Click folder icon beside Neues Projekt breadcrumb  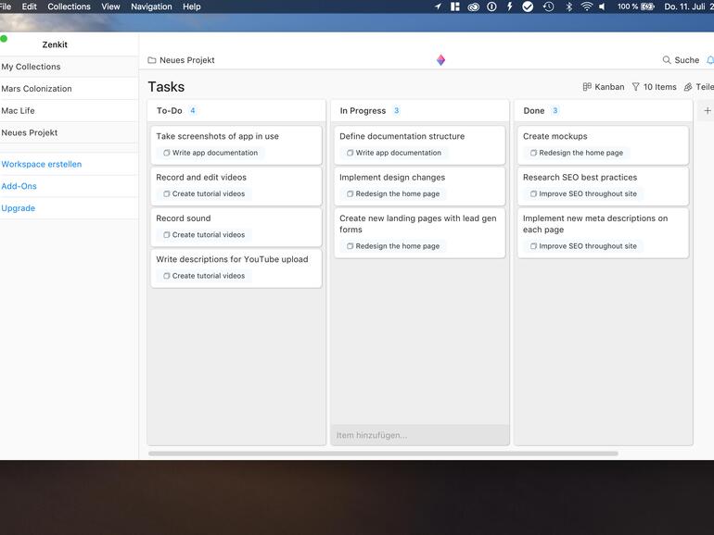tap(152, 60)
